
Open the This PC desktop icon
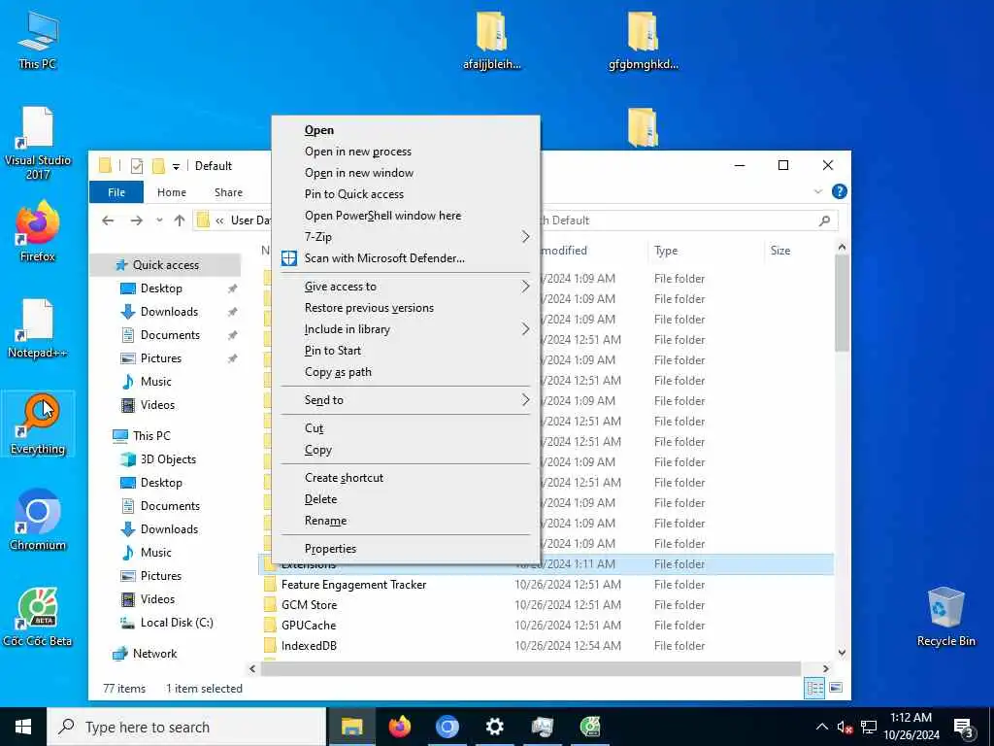click(38, 40)
